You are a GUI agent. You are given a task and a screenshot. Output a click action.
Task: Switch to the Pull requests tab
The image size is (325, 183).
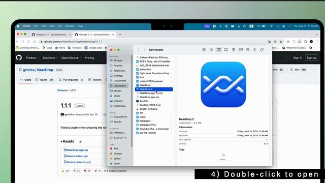71,80
